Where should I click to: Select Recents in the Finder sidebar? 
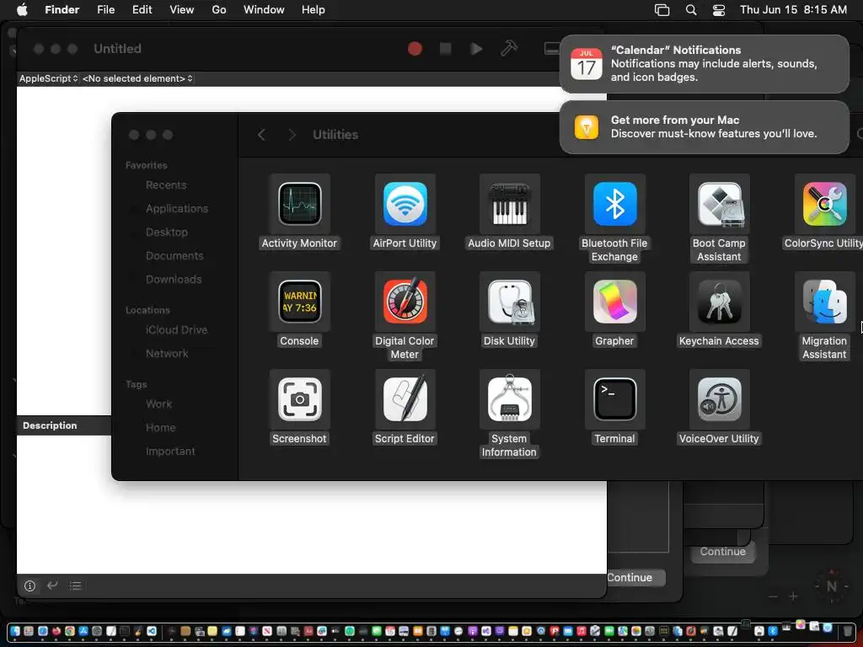[166, 185]
